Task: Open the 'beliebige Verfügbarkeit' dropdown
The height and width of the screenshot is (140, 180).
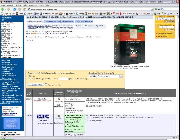Action: (x=106, y=76)
